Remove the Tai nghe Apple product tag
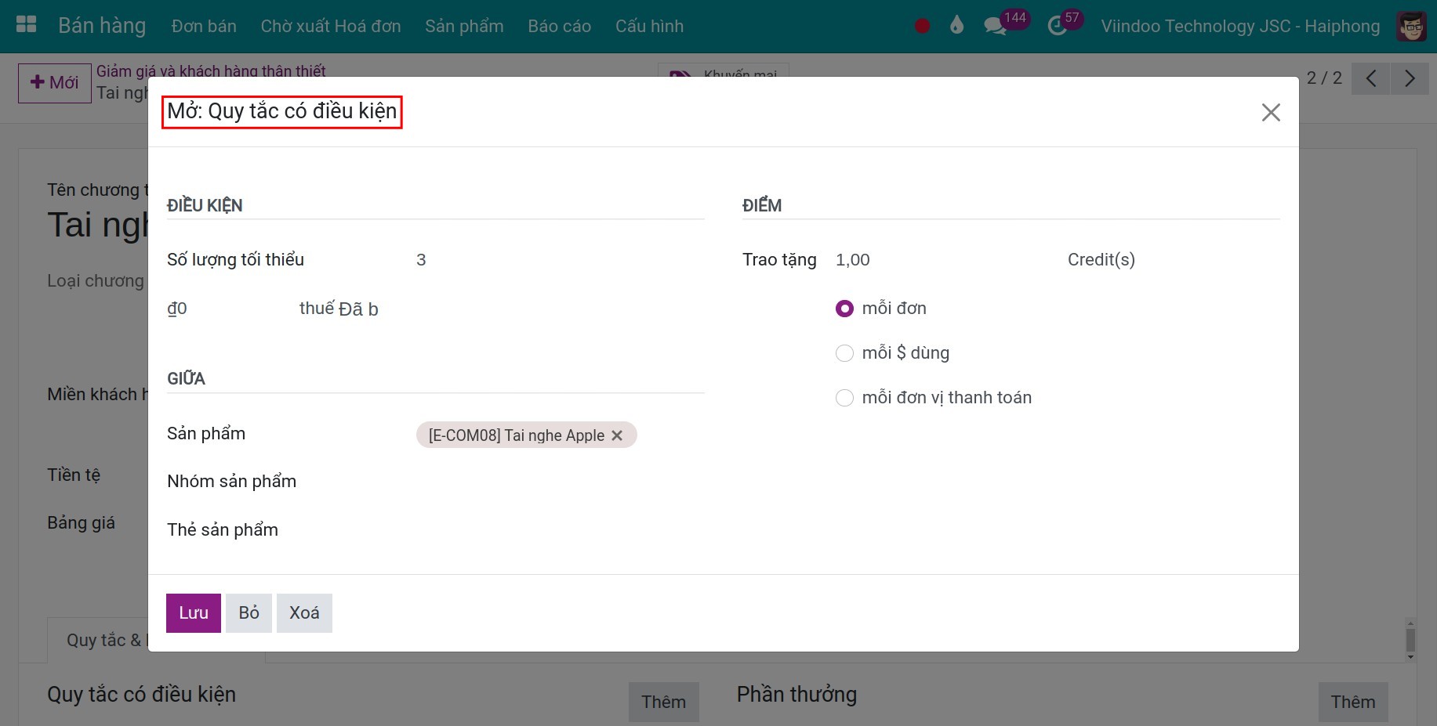 (617, 435)
